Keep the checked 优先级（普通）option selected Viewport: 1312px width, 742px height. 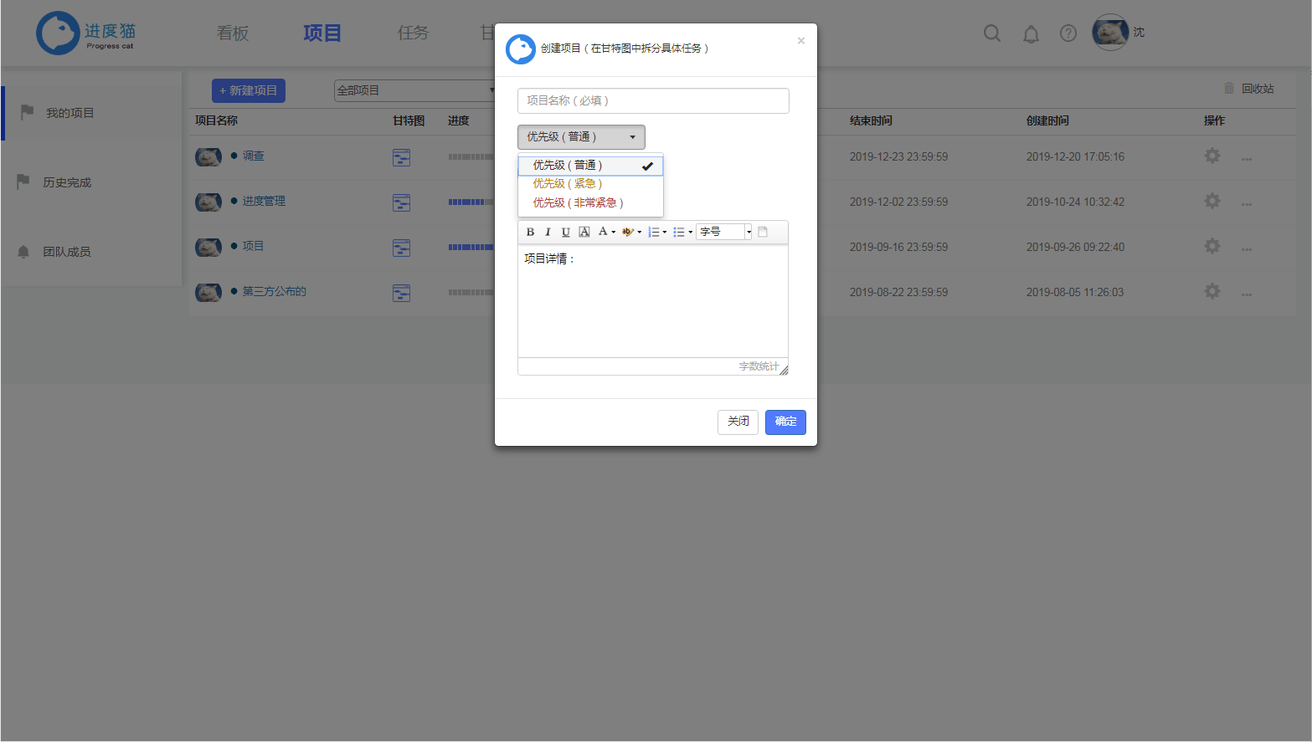(x=569, y=165)
